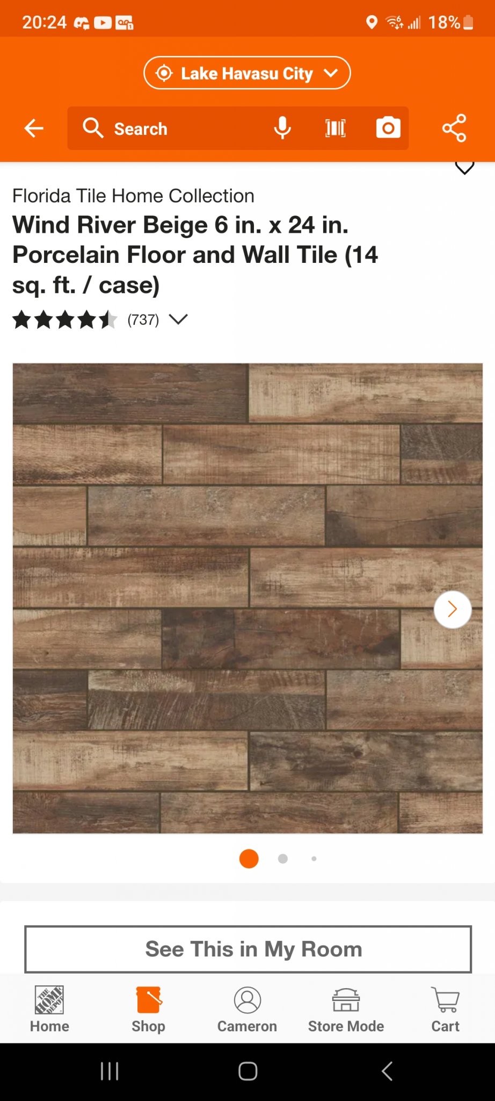Open Cameron account profile tab
Viewport: 495px width, 1101px height.
pyautogui.click(x=247, y=1010)
